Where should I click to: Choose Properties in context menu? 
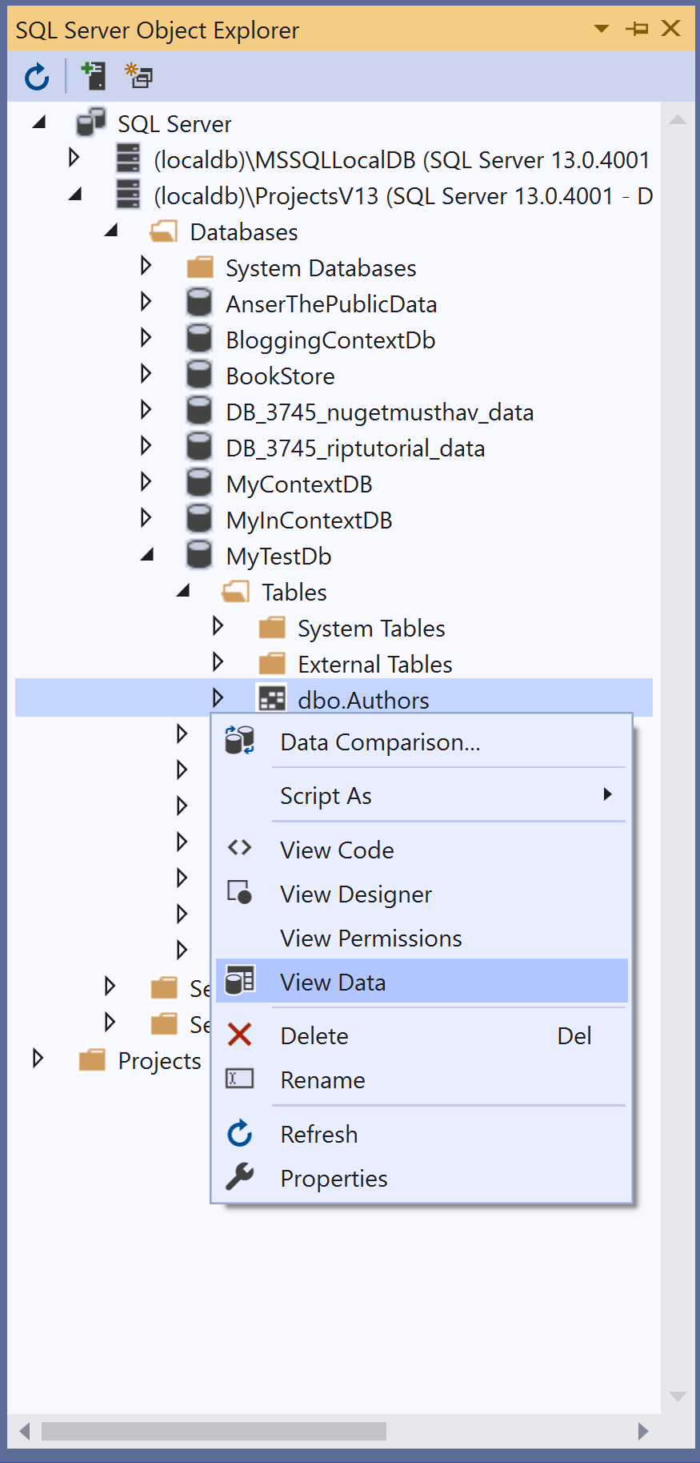point(422,1178)
